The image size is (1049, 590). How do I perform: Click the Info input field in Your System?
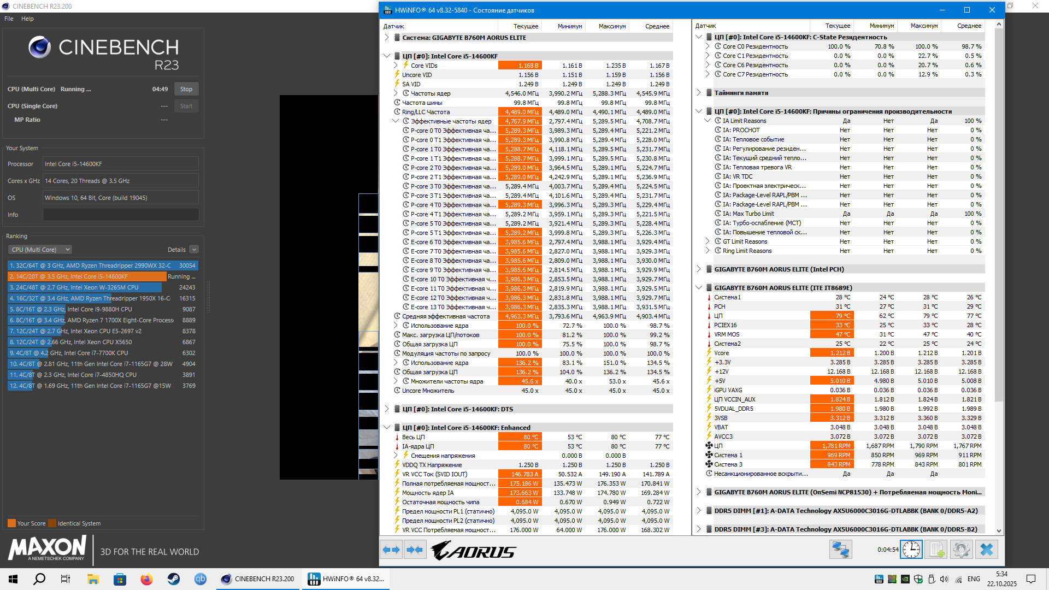121,215
